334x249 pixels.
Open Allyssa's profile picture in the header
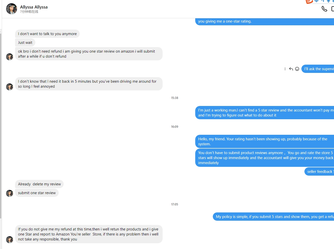[12, 9]
